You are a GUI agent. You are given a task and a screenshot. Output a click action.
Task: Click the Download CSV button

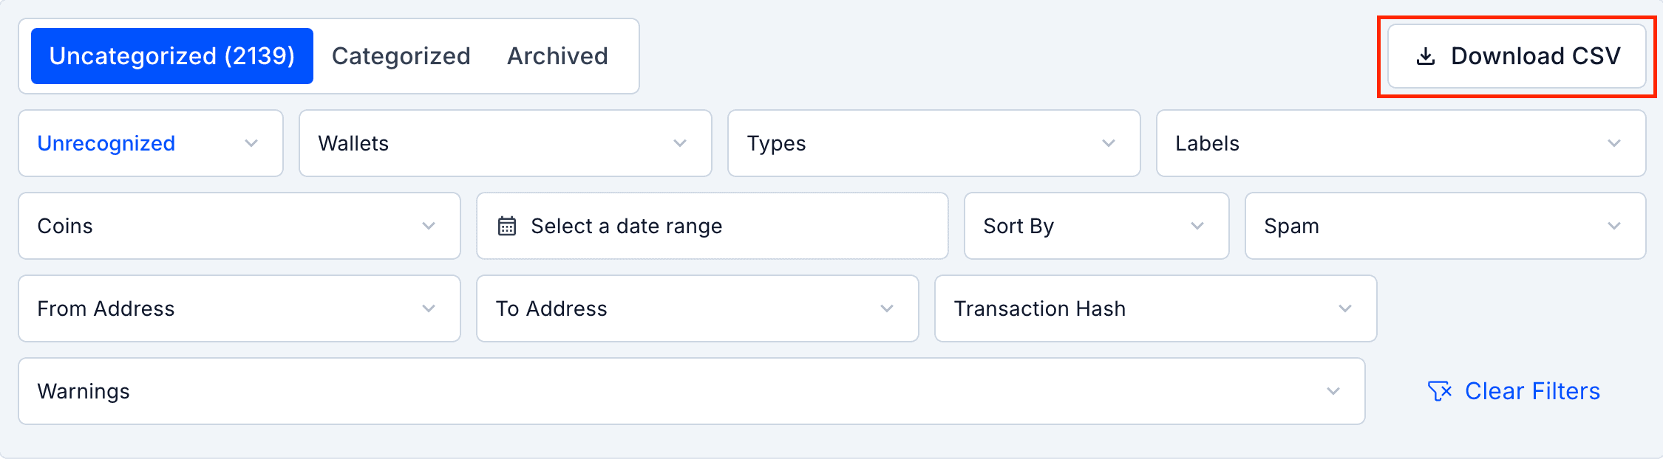(1517, 55)
